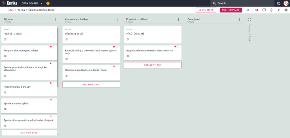Screen dimensions: 290x138
Task: Toggle bookmark on Bezpečná distribuce card
Action: [178, 47]
